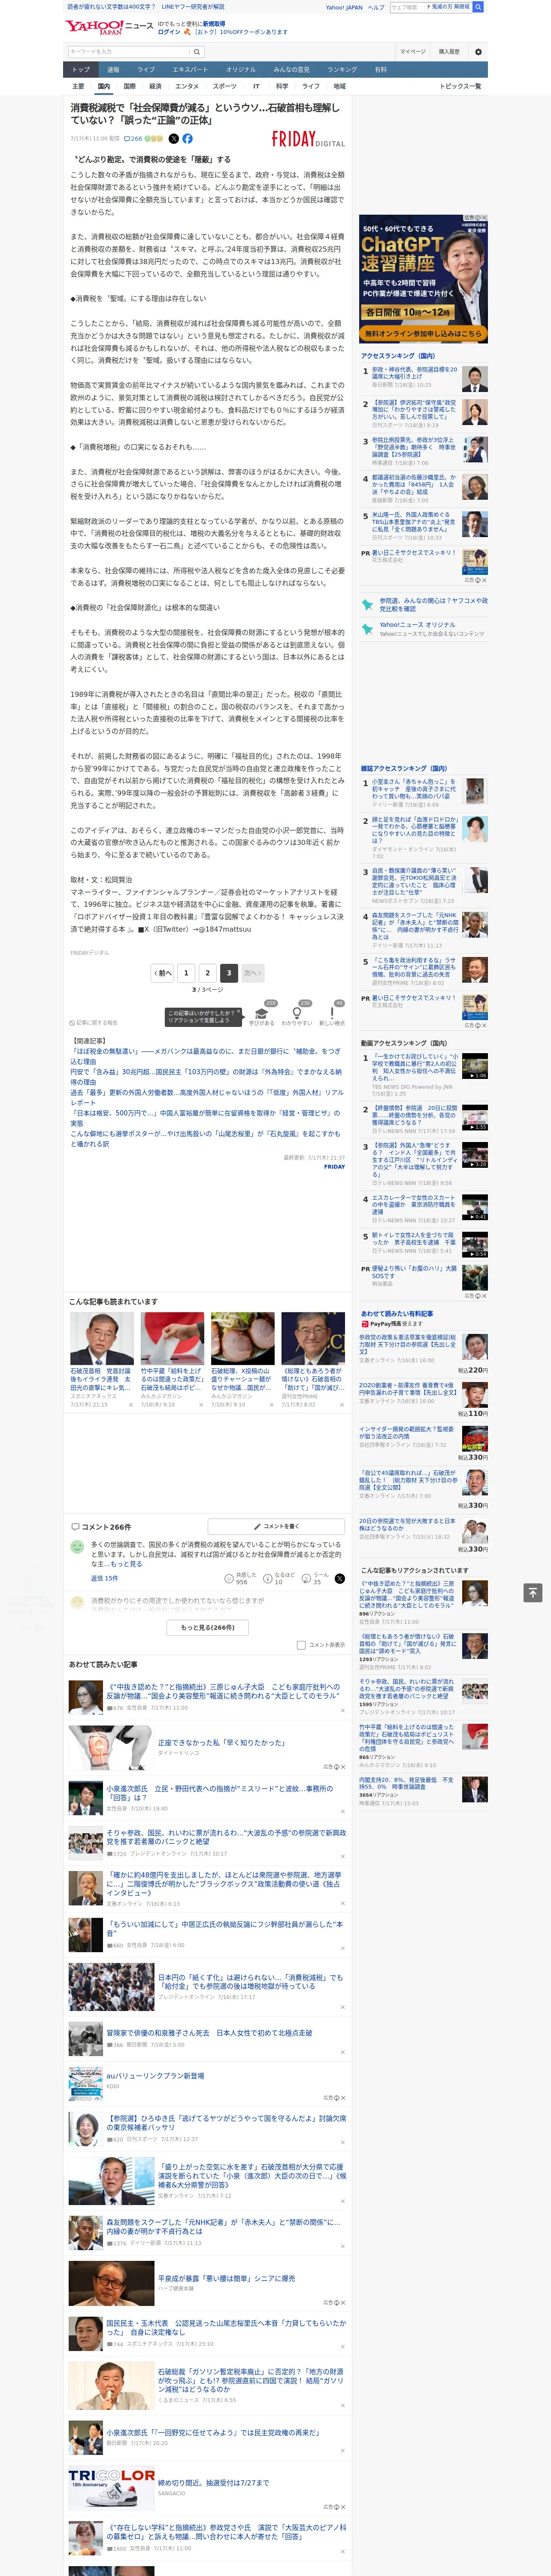Open video ranking item 1 thumbnail
Image resolution: width=551 pixels, height=2576 pixels.
[x=475, y=1066]
